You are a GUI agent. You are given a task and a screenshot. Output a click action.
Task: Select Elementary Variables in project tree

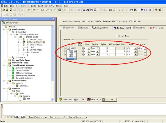pos(23,68)
